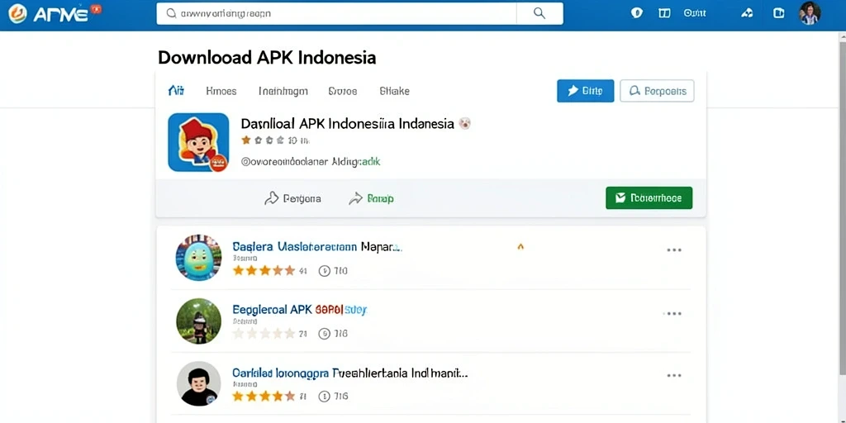The height and width of the screenshot is (423, 846).
Task: Open the book-shaped icon in header
Action: click(x=664, y=13)
